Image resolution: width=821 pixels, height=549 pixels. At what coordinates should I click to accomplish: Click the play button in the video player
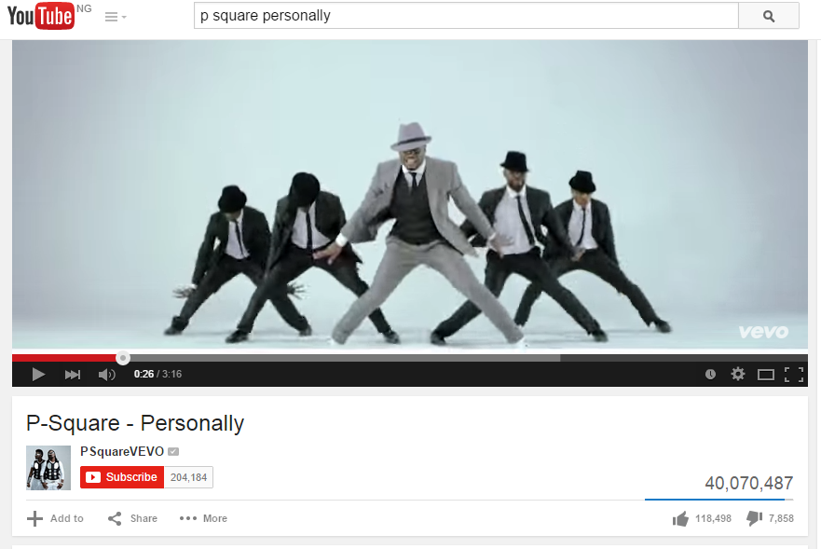coord(38,375)
